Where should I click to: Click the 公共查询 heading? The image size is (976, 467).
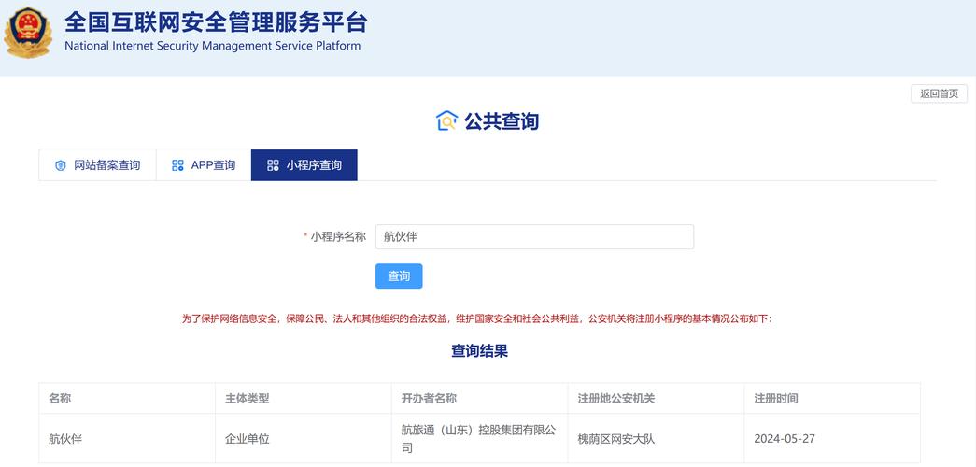click(501, 120)
